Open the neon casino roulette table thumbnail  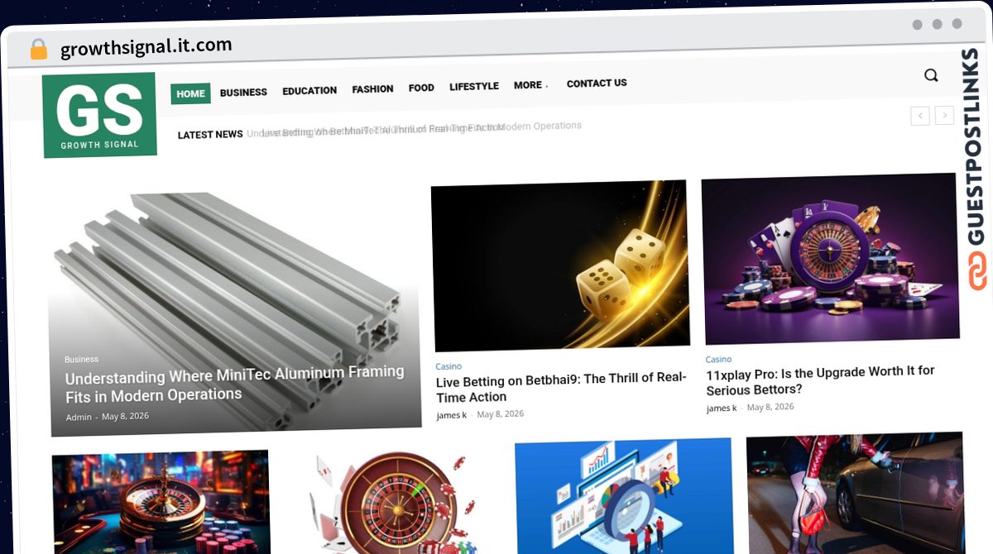161,502
